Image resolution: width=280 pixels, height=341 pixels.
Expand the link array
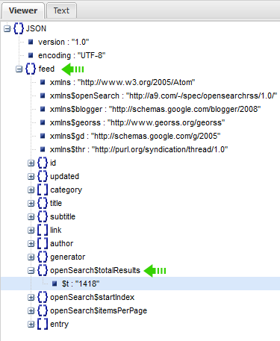tap(31, 231)
